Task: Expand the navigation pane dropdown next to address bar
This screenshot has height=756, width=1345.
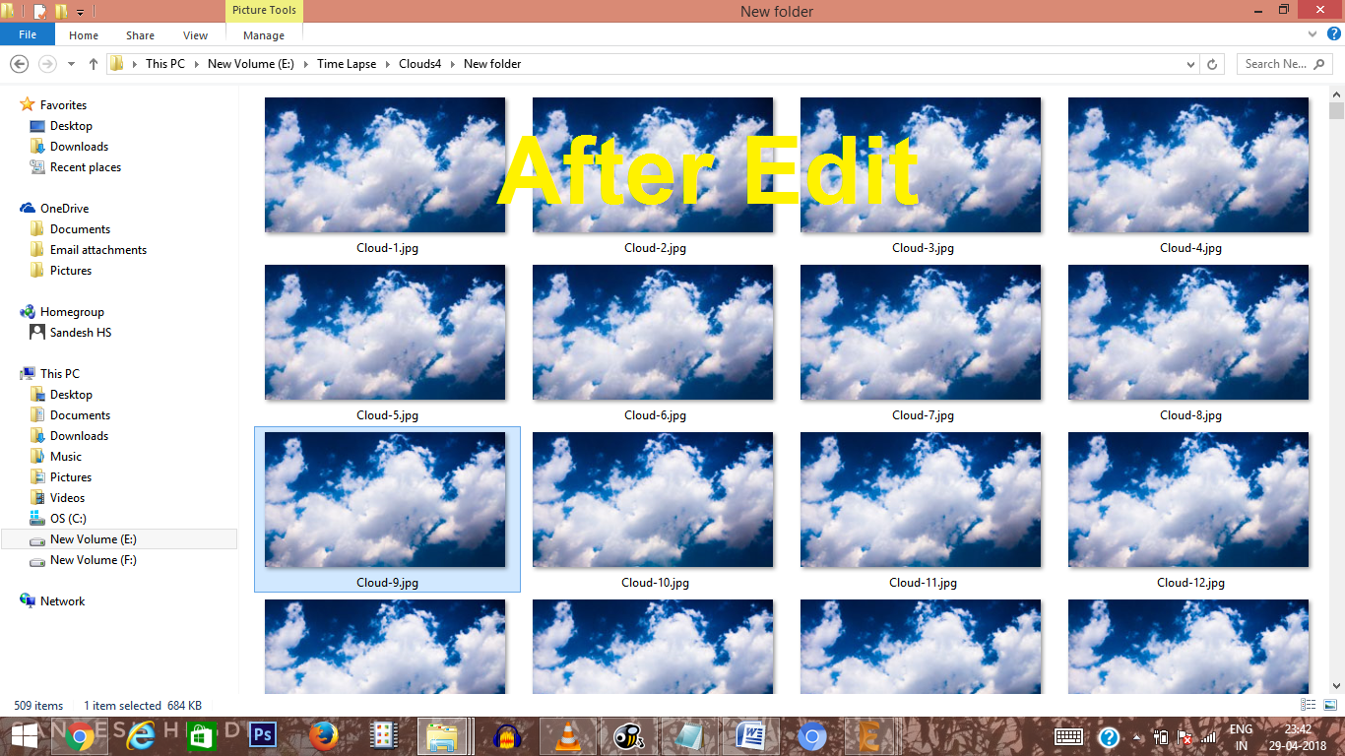Action: point(1189,63)
